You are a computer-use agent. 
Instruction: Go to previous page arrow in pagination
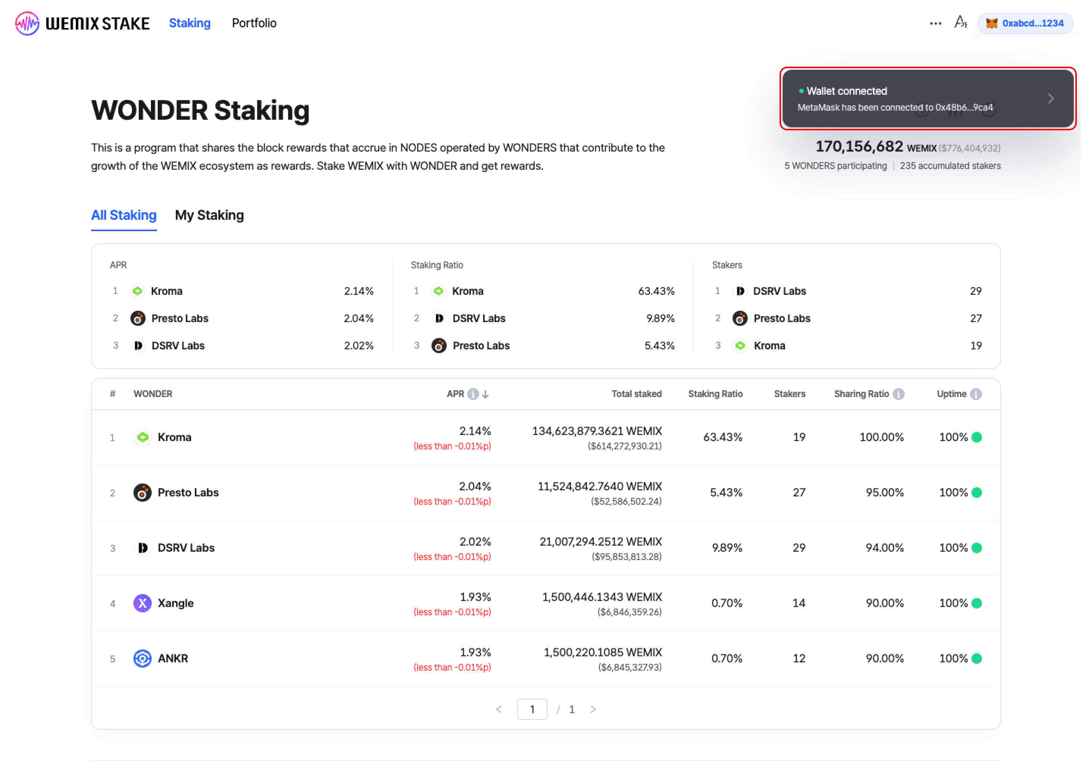[499, 710]
